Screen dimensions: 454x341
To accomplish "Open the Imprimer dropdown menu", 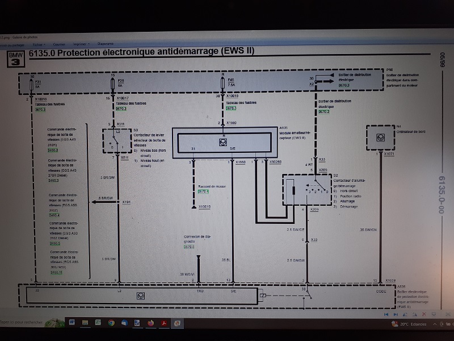I will point(81,44).
